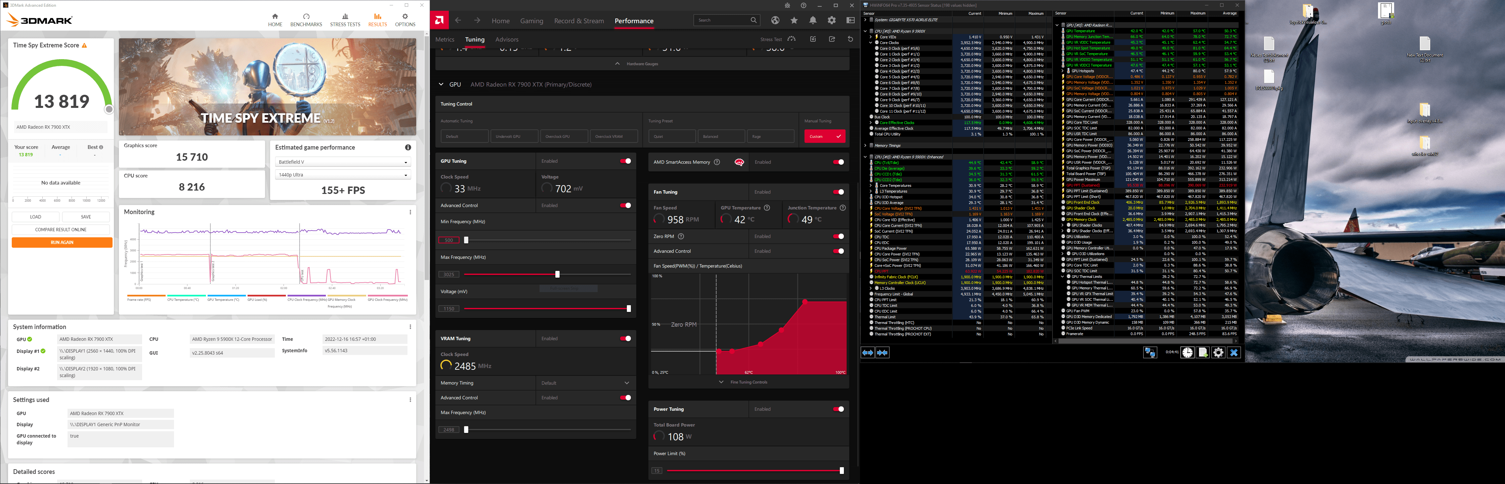
Task: Open the AMD bug report tool icon
Action: click(x=787, y=5)
